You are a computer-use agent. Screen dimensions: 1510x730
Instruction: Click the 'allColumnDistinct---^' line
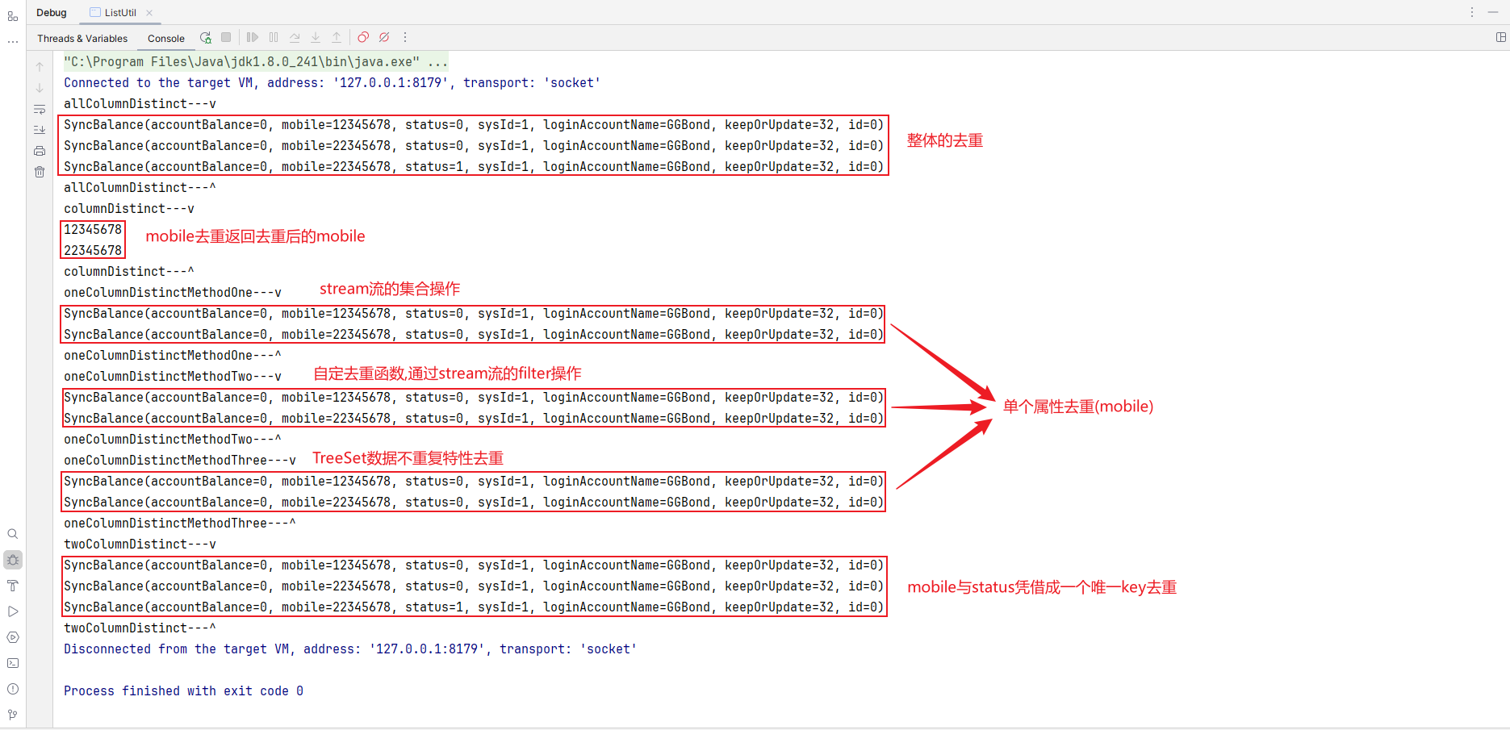(140, 188)
